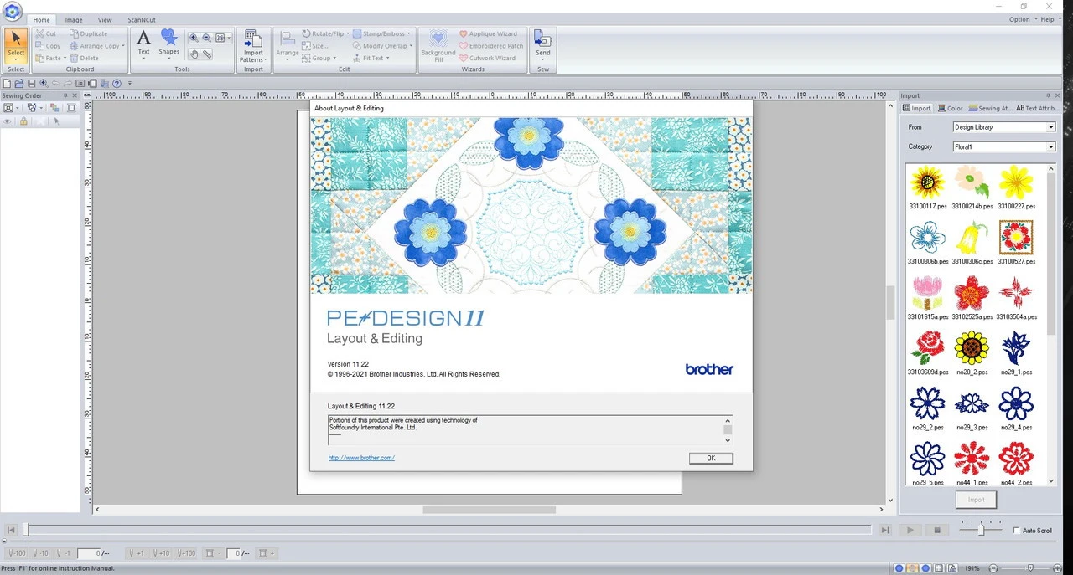1073x575 pixels.
Task: Click the application menu orb button
Action: pyautogui.click(x=12, y=11)
